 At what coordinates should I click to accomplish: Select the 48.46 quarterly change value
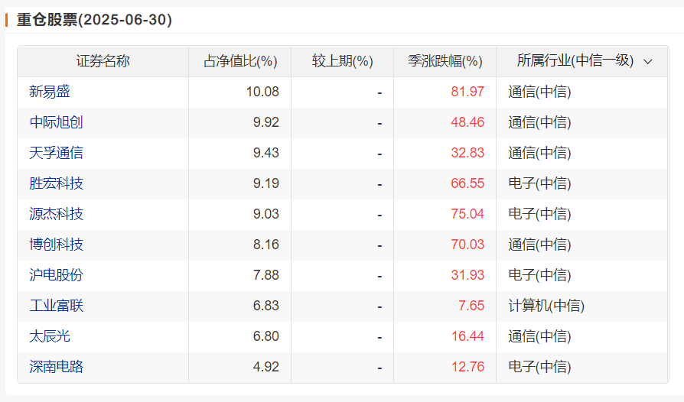tap(467, 122)
